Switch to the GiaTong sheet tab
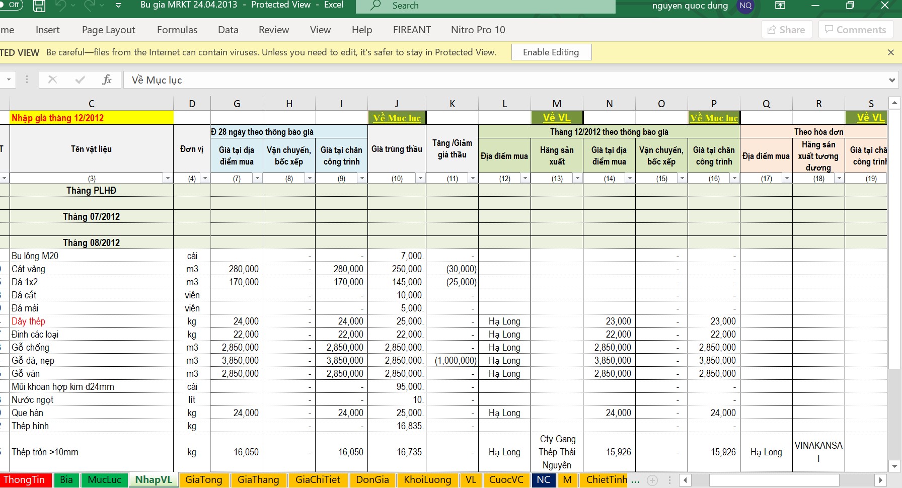Screen dimensions: 902x488 203,480
